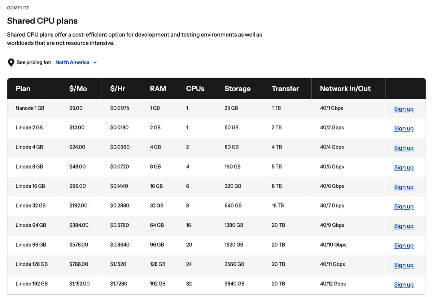Click the $0.1440 hourly rate
Viewport: 433px width, 297px height.
pos(119,186)
